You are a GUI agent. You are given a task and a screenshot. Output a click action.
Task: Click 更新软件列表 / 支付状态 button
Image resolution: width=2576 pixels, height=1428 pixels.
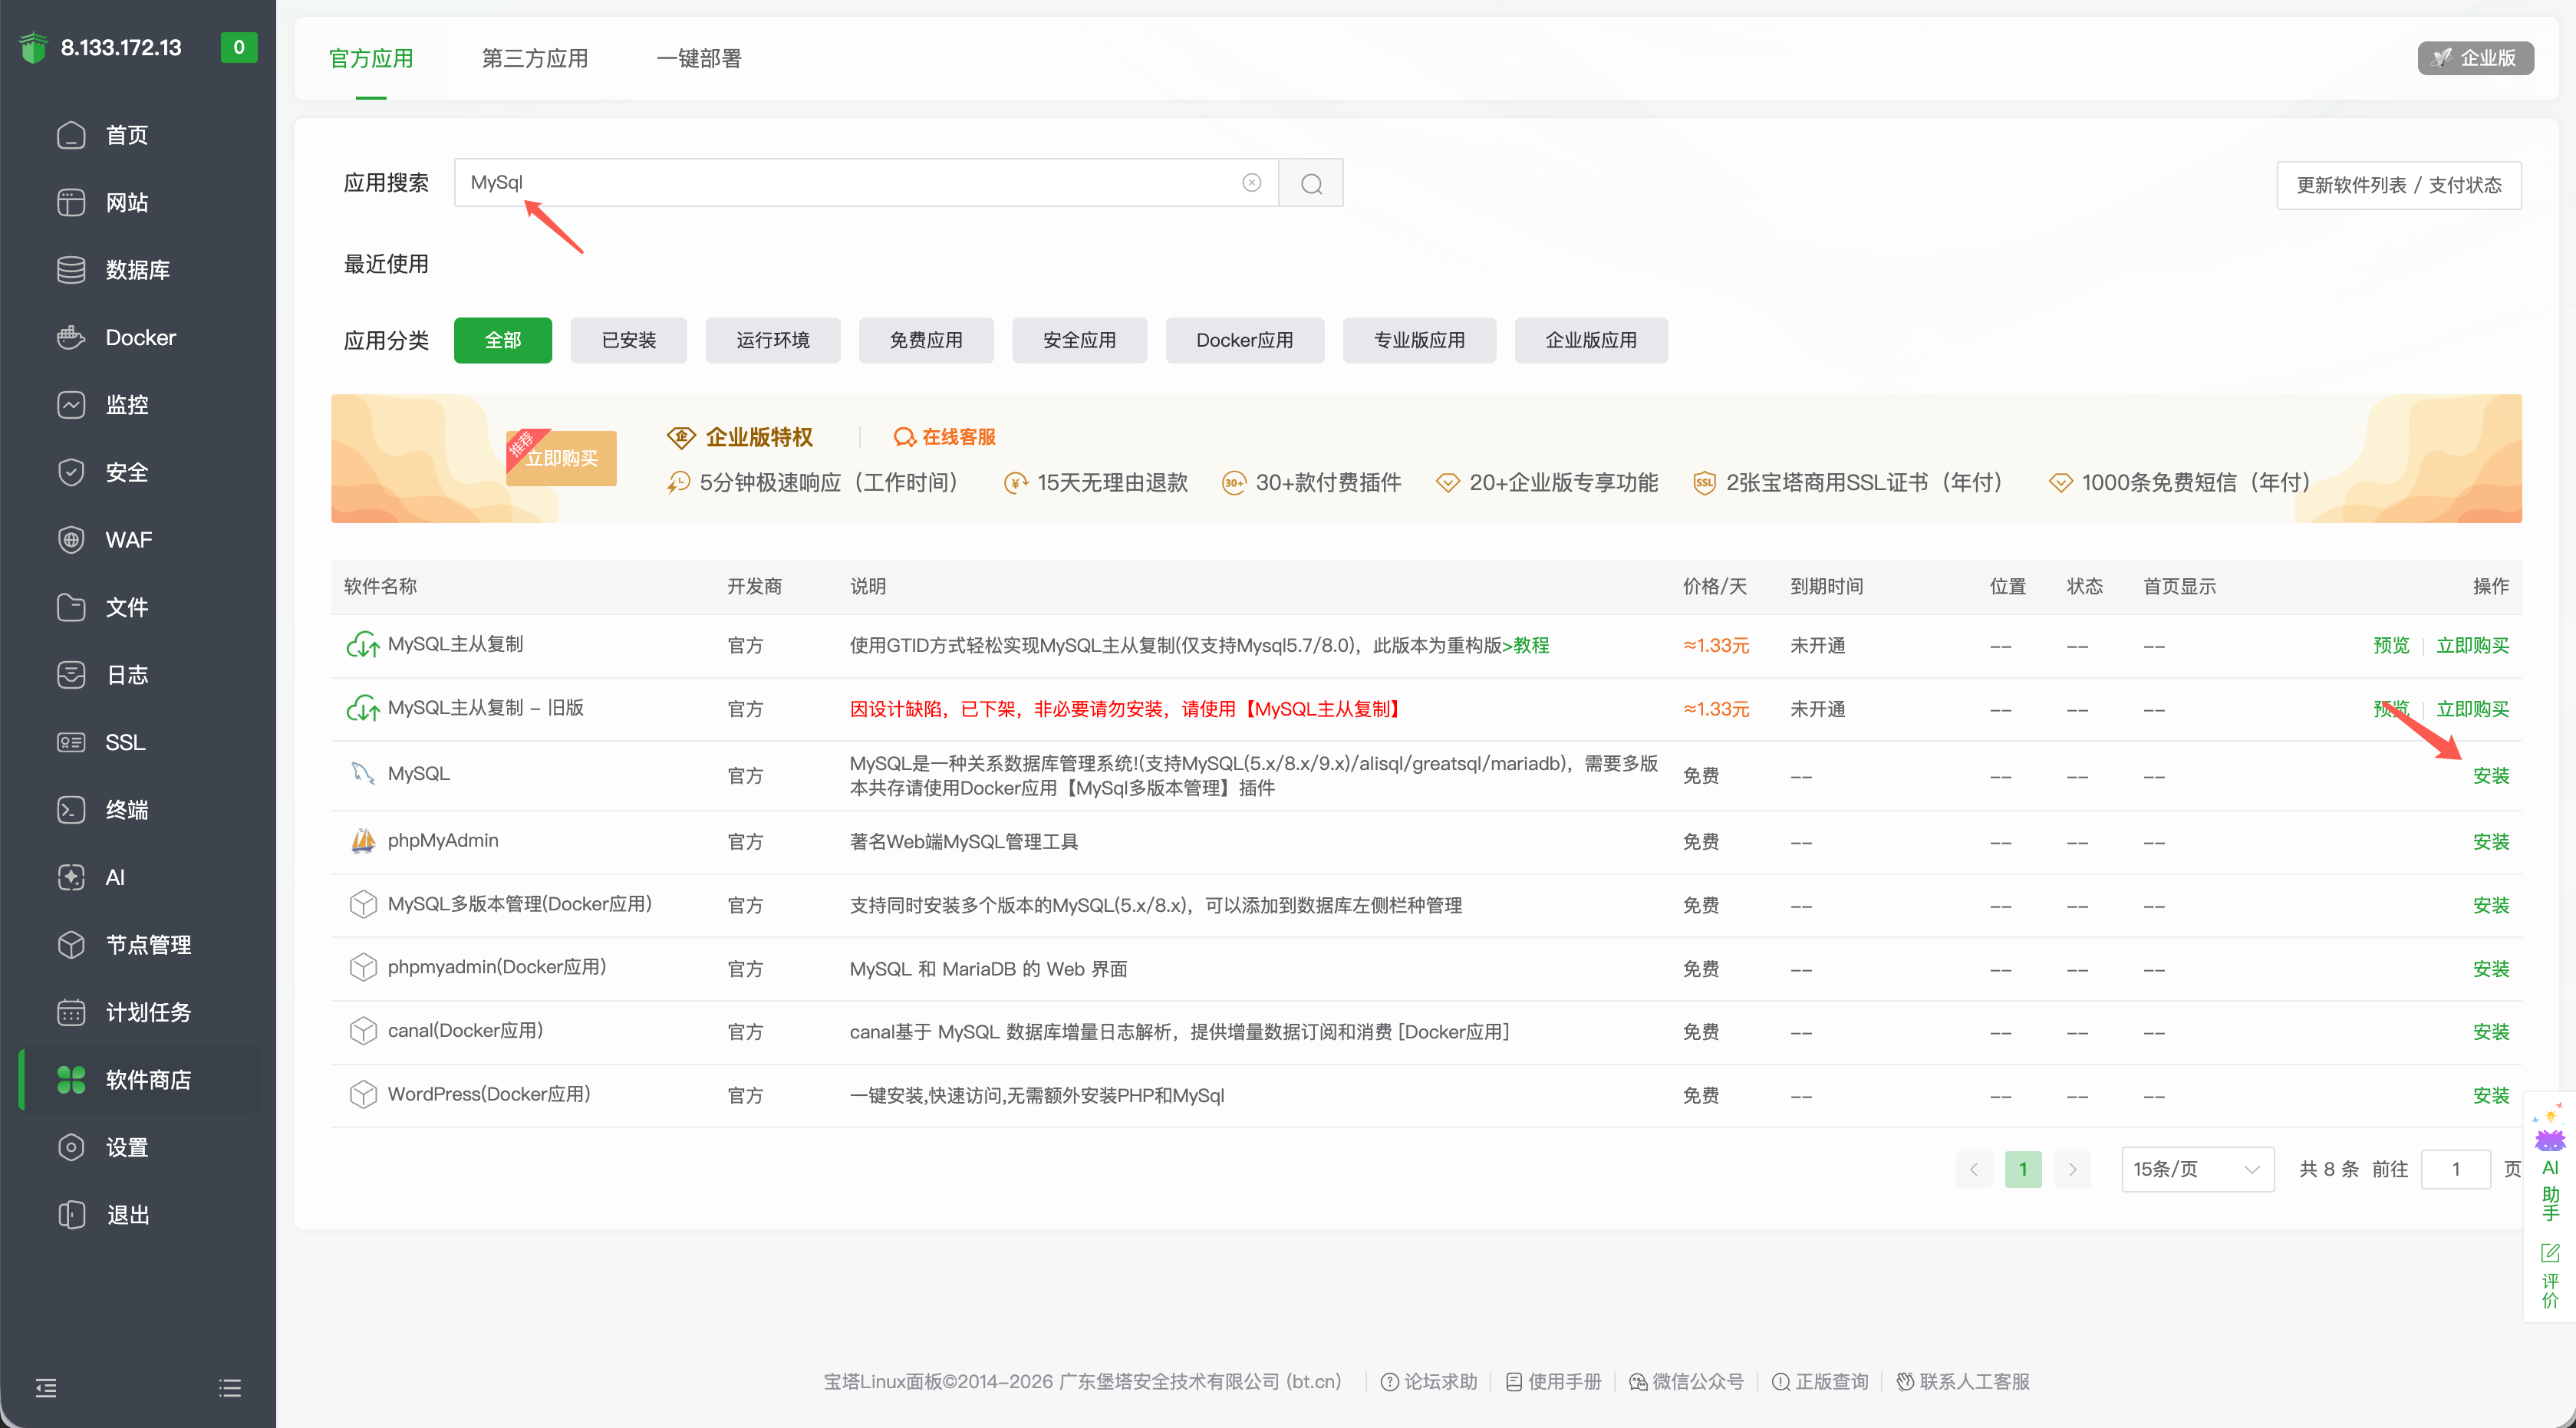click(x=2399, y=185)
